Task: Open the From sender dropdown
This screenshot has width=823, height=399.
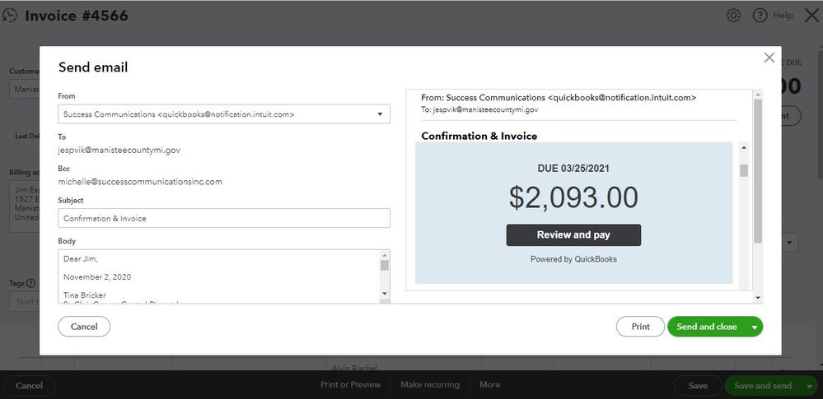Action: pyautogui.click(x=223, y=114)
